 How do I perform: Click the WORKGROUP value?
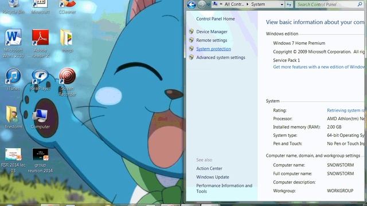coord(340,191)
